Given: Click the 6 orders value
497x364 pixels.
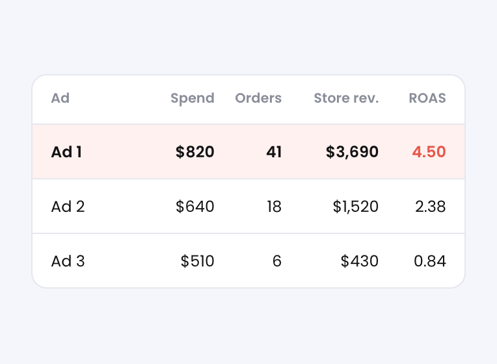Looking at the screenshot, I should 277,261.
